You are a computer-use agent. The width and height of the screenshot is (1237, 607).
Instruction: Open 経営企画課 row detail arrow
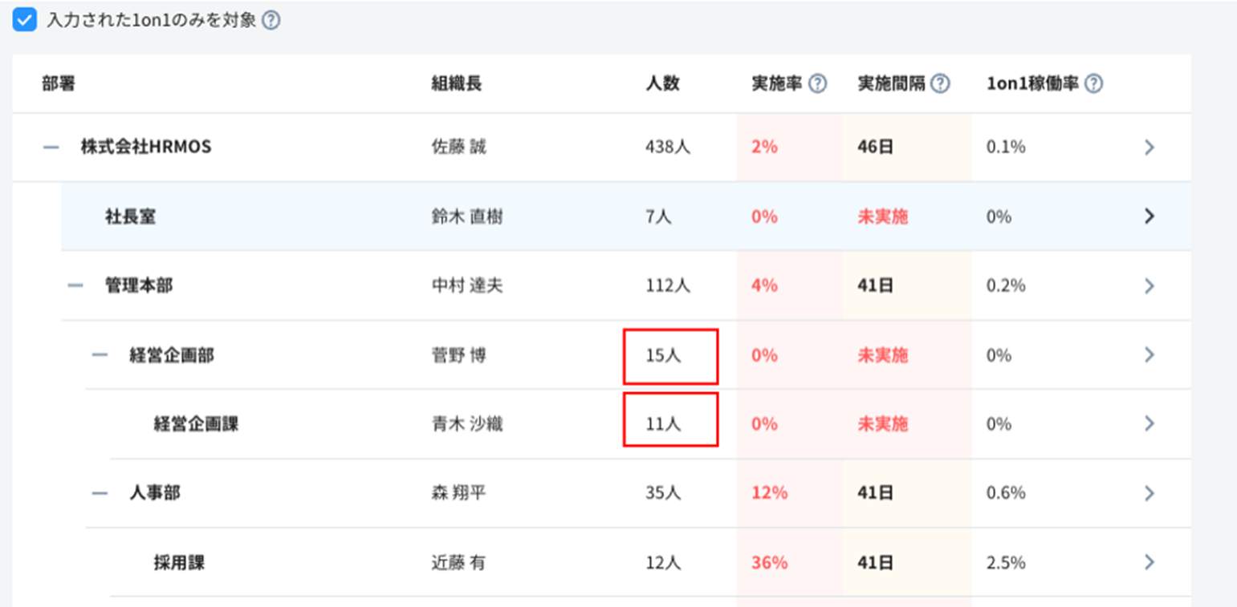point(1149,423)
